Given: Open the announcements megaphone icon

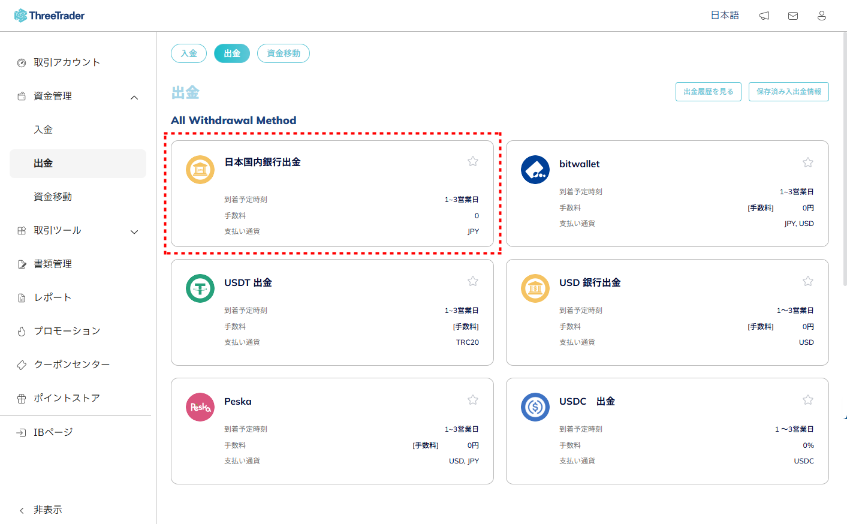Looking at the screenshot, I should (x=764, y=16).
